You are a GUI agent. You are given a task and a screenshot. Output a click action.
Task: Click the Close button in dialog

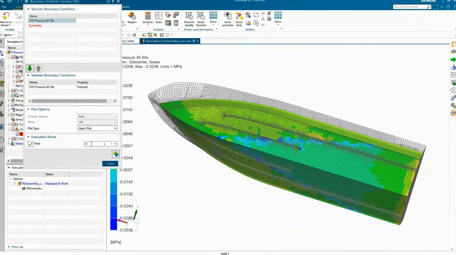[110, 164]
